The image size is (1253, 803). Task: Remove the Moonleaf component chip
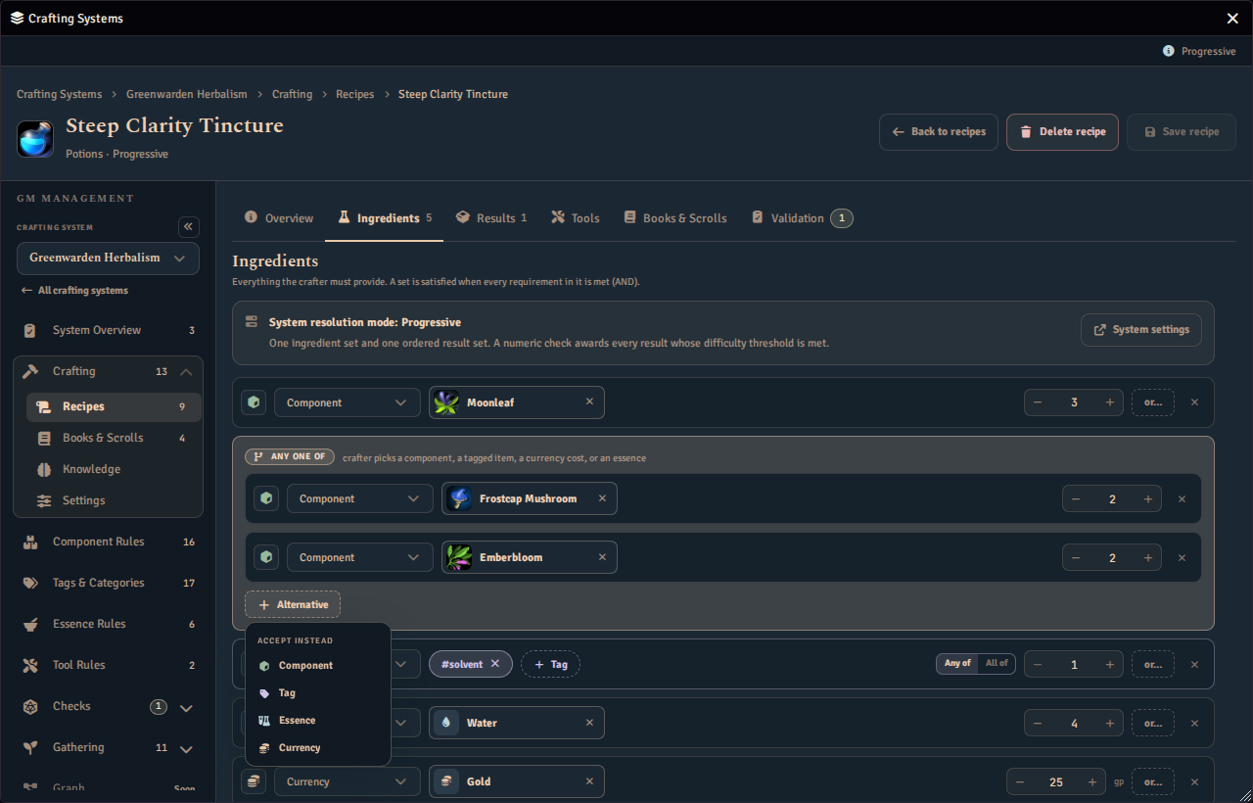pyautogui.click(x=589, y=401)
